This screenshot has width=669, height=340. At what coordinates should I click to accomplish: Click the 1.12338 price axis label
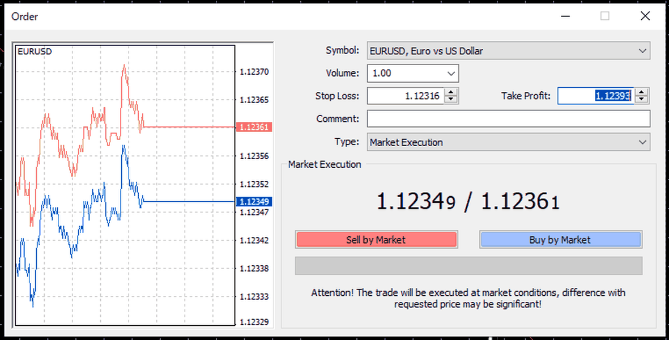click(x=254, y=269)
